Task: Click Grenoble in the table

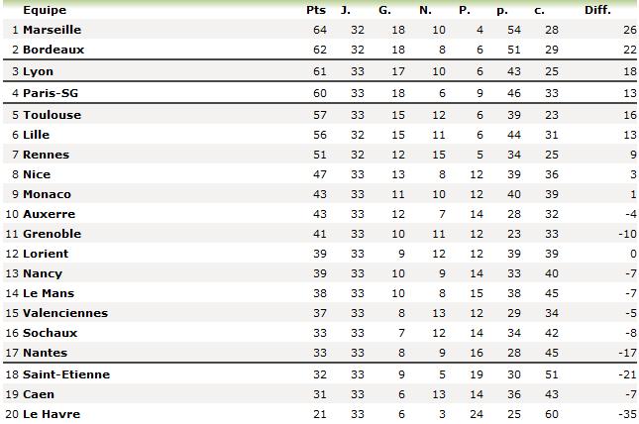Action: [52, 234]
